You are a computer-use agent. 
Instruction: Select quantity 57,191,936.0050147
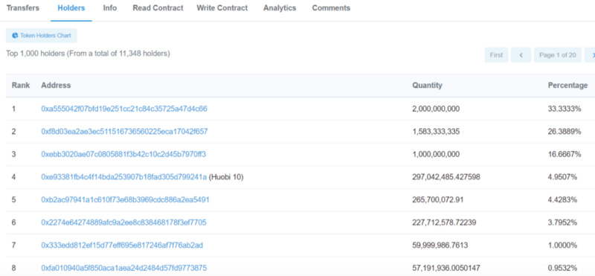click(x=446, y=268)
